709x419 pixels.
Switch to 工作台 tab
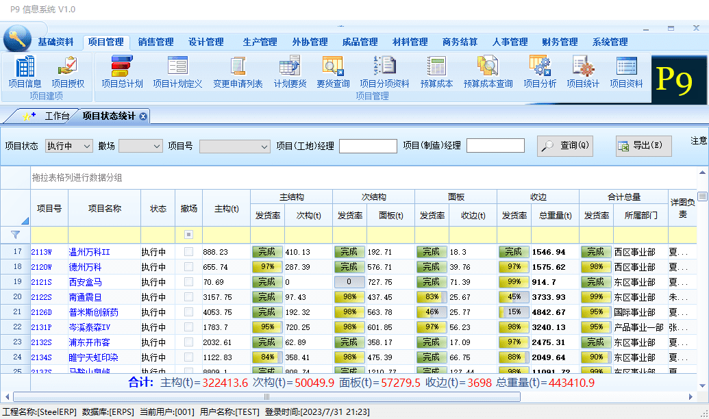click(x=57, y=116)
